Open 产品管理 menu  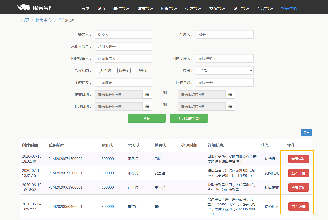tap(265, 8)
